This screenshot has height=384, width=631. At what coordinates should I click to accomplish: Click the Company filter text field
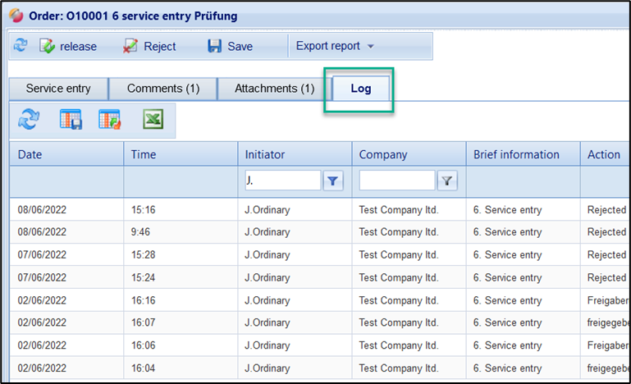396,181
